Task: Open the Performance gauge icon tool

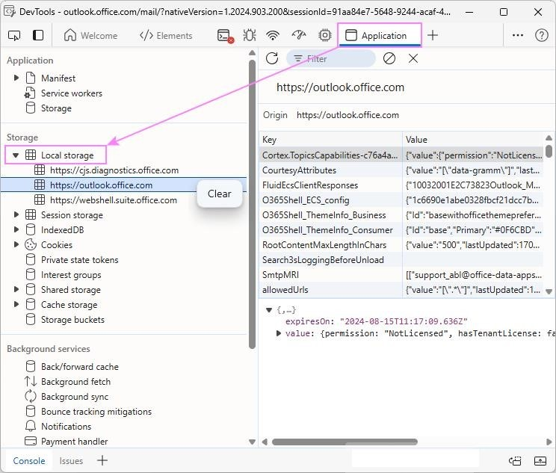Action: tap(299, 35)
